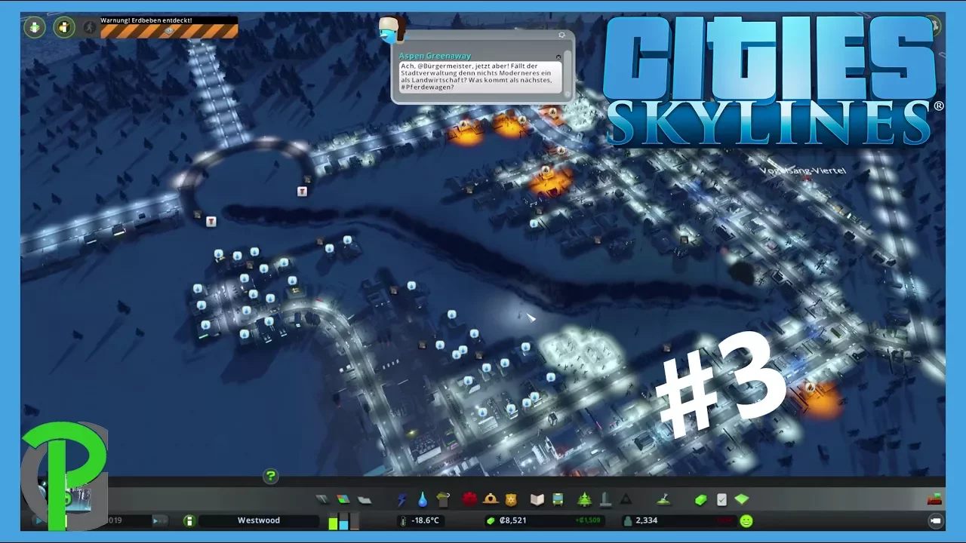Toggle free camera mode
This screenshot has height=543, width=966.
point(936,520)
